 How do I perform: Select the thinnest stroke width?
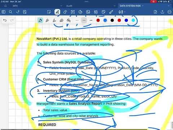click(77, 20)
